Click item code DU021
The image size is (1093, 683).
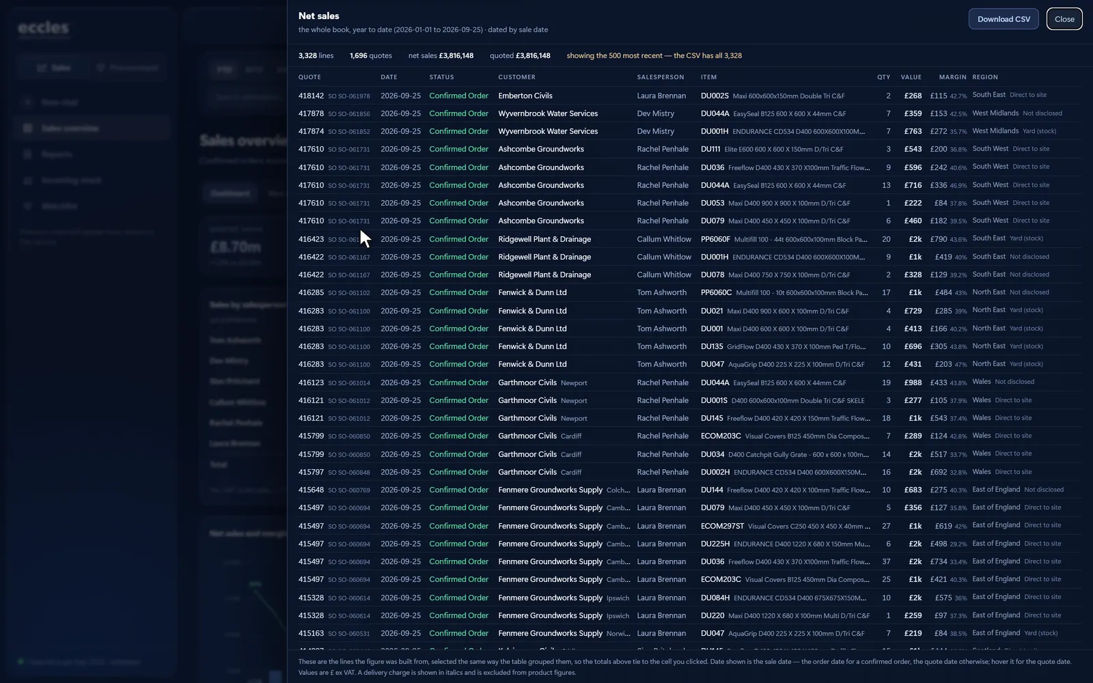712,311
